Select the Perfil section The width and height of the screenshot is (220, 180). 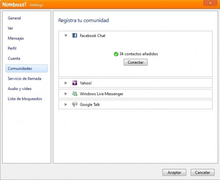click(12, 48)
